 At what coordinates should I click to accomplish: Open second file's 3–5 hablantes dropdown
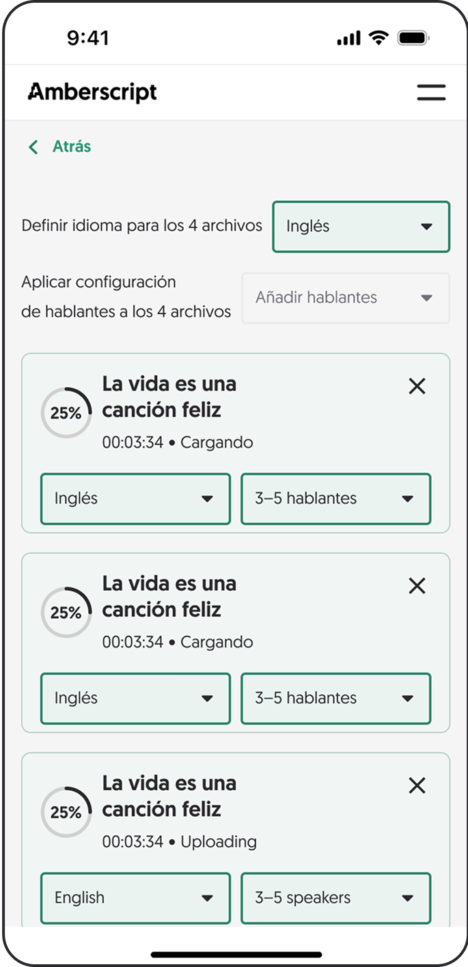click(335, 698)
